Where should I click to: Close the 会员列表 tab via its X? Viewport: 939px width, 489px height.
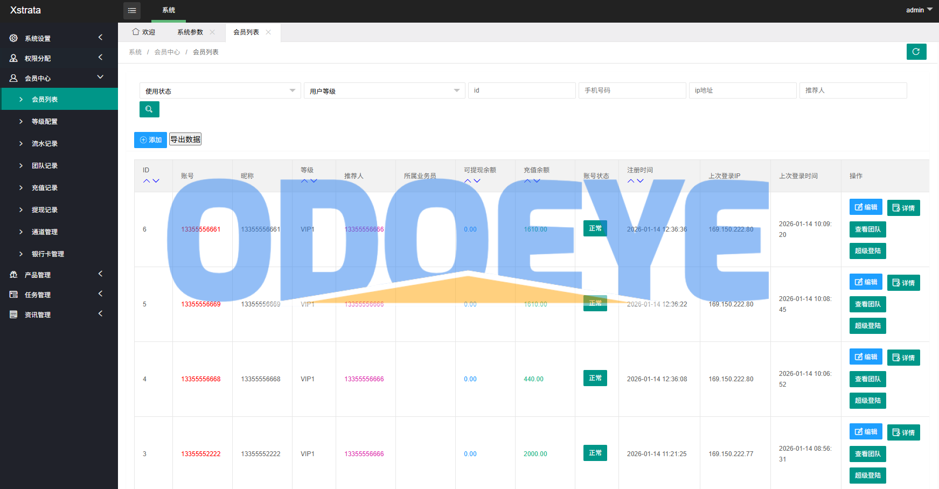pos(268,32)
